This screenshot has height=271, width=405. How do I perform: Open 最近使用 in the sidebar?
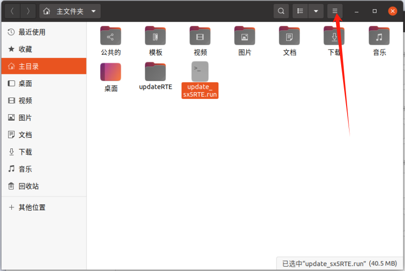tap(44, 32)
